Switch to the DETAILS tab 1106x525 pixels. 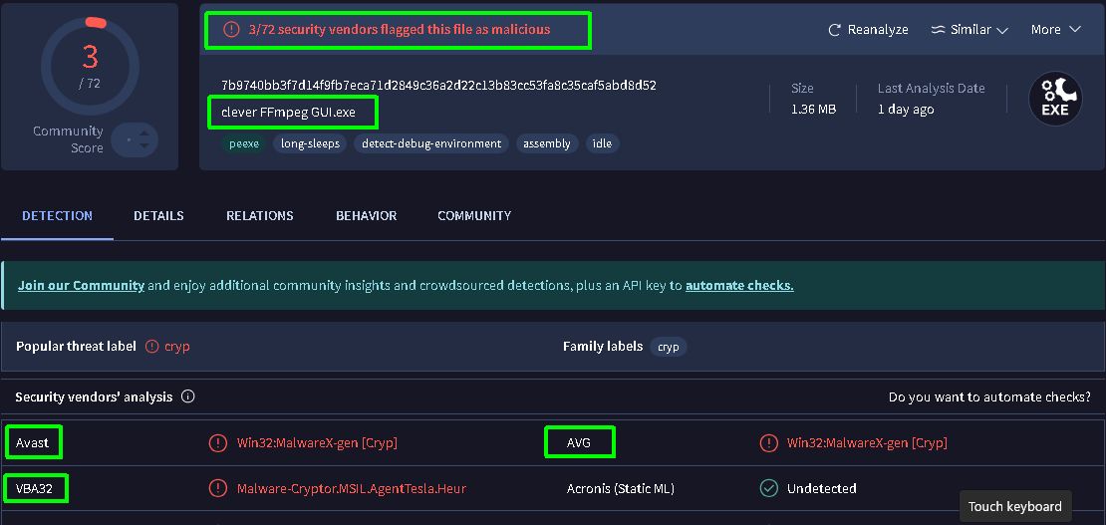click(x=158, y=215)
